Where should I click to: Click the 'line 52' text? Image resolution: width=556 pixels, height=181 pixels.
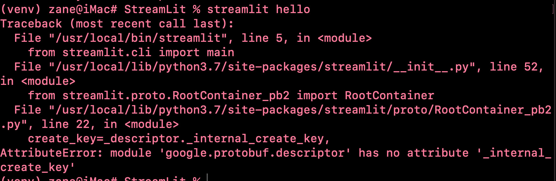click(513, 67)
